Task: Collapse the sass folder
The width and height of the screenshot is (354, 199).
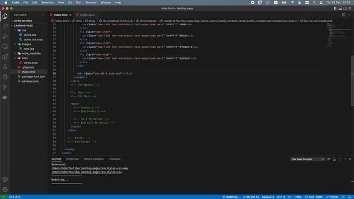Action: 24,58
